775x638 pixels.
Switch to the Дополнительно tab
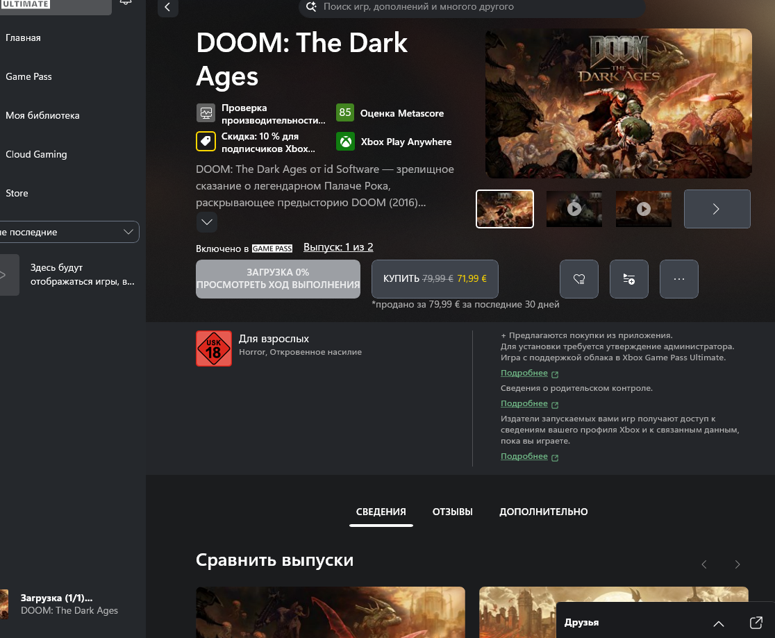pyautogui.click(x=544, y=512)
